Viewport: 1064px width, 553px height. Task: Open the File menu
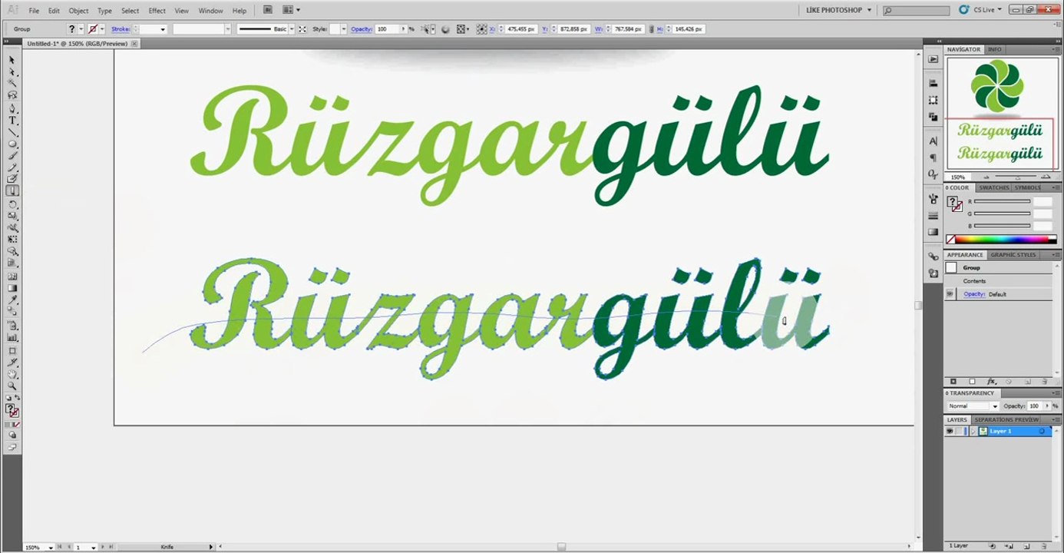tap(34, 11)
